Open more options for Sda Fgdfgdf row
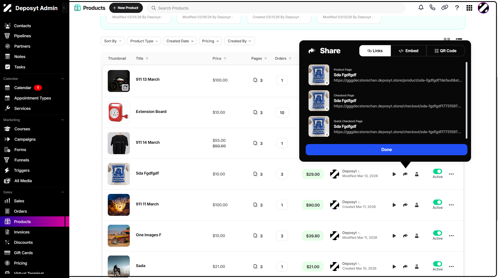Image resolution: width=498 pixels, height=278 pixels. (451, 174)
